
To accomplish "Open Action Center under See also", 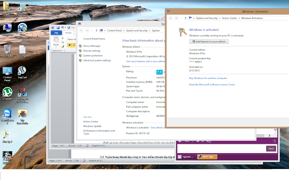I will point(91,122).
